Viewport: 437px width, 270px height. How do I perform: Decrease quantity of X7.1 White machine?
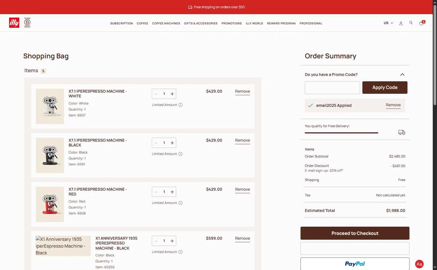156,94
